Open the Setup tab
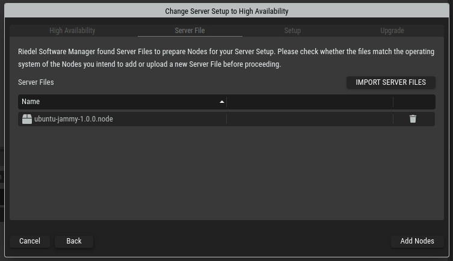453x261 pixels. pos(292,31)
